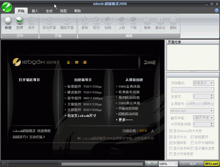Switch to the 生成 tab
Image resolution: width=220 pixels, height=167 pixels.
pos(49,11)
